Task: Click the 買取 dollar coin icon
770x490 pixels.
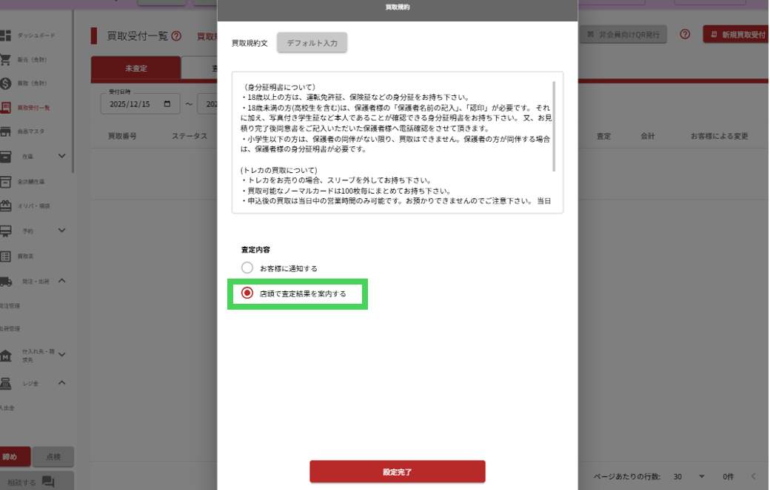Action: [6, 84]
